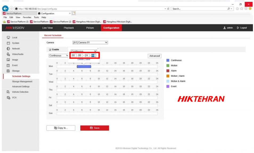Click the Save link in the popup
The height and width of the screenshot is (153, 254).
tap(88, 59)
